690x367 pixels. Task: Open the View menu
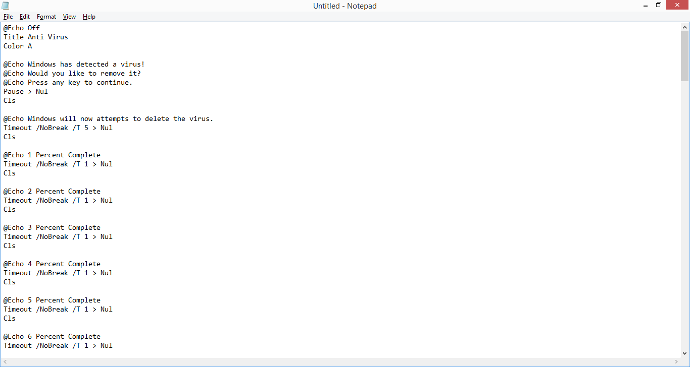69,17
